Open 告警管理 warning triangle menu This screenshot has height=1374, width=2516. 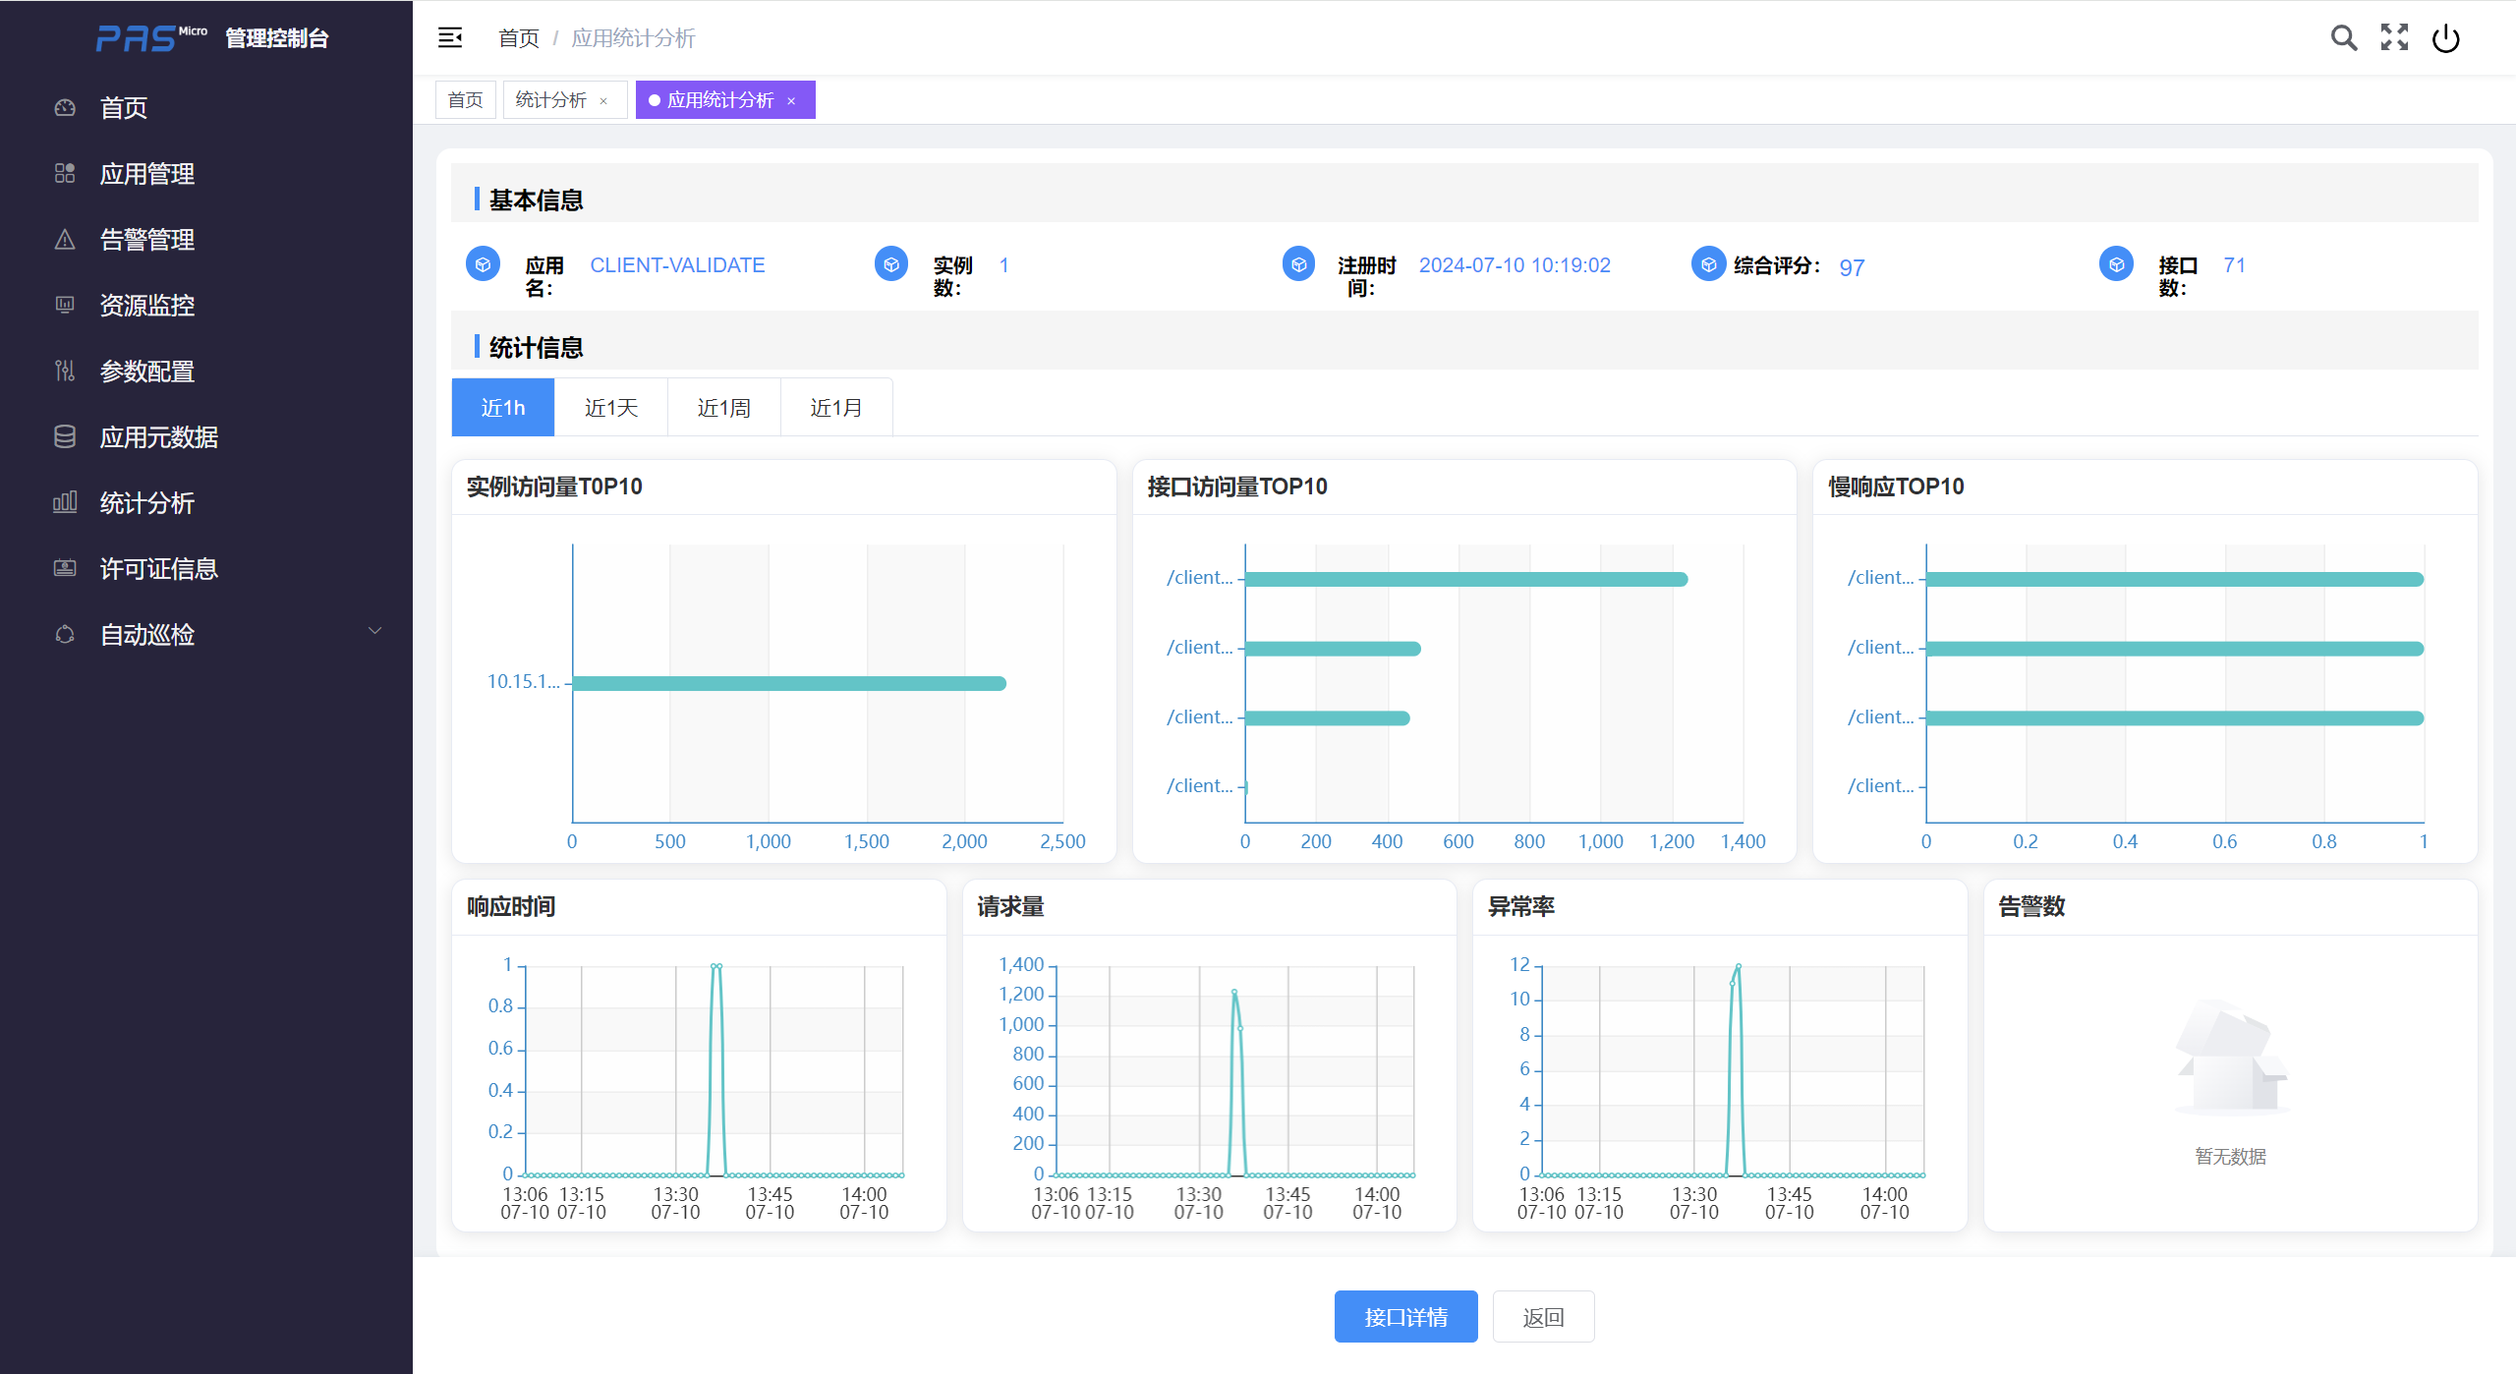[x=146, y=240]
